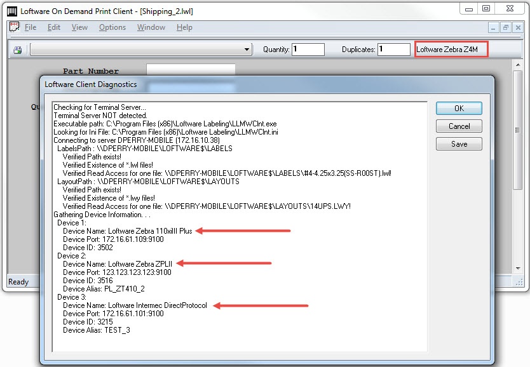Click 'Verified Existence of *.lwl files!' line
Viewport: 530px width, 367px height.
tap(108, 165)
